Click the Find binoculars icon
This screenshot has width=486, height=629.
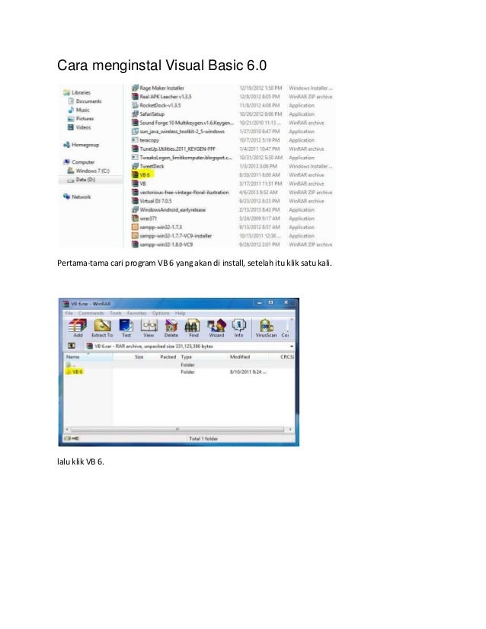(x=193, y=327)
